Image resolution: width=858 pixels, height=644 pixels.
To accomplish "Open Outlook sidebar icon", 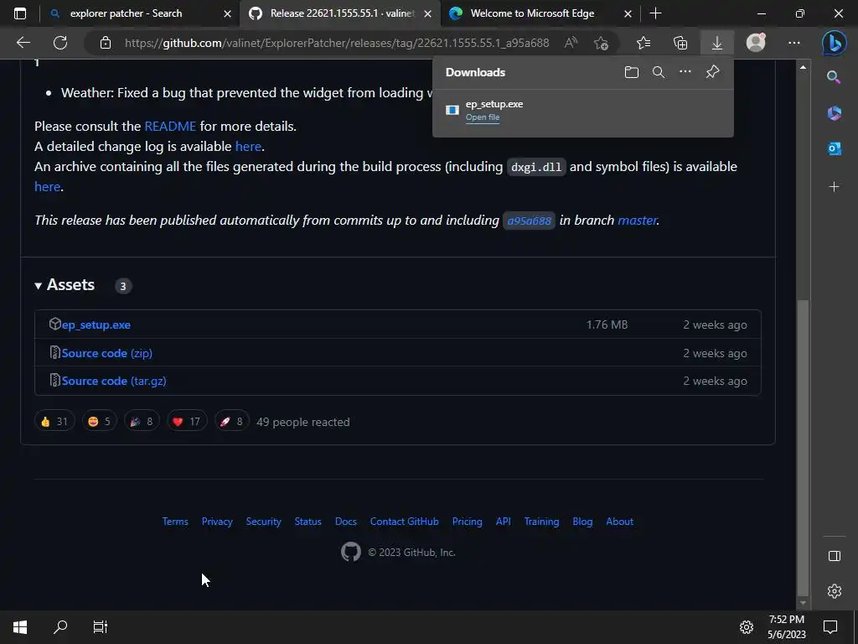I will click(x=834, y=148).
